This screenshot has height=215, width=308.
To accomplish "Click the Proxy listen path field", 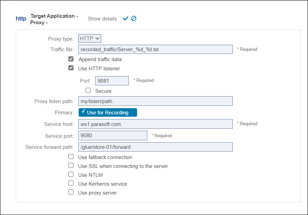I will (156, 101).
